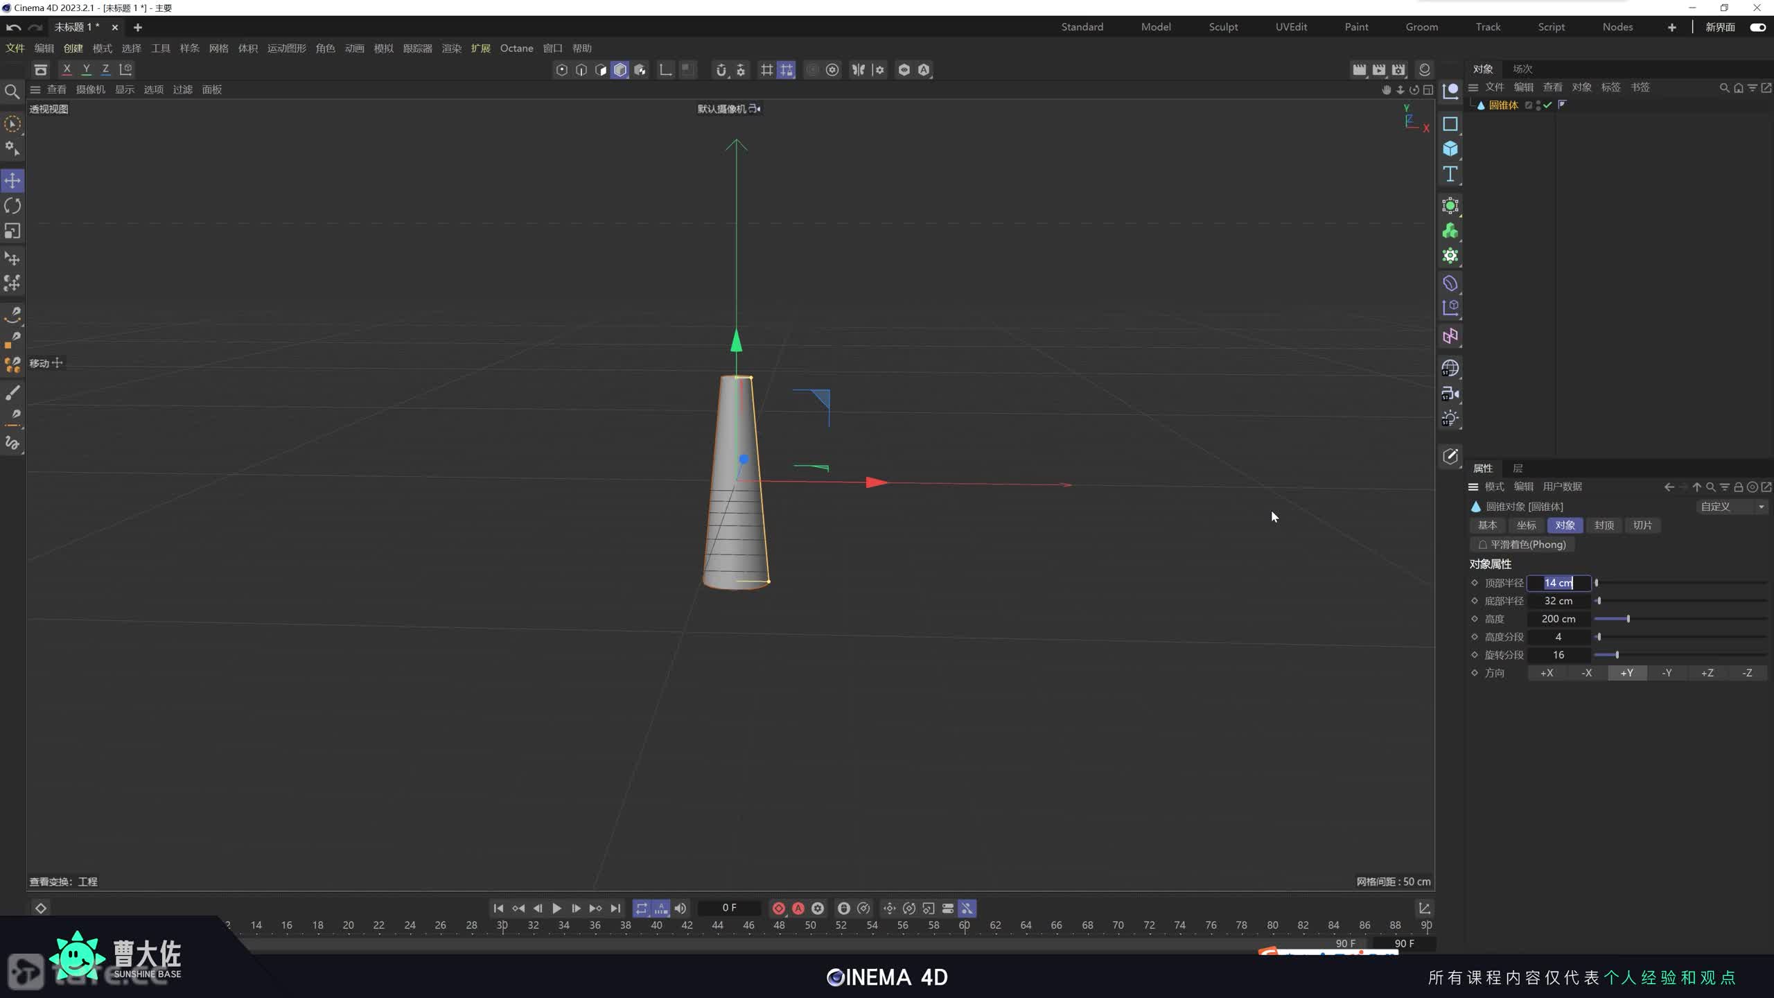Toggle X axis lock
This screenshot has width=1774, height=998.
point(67,69)
